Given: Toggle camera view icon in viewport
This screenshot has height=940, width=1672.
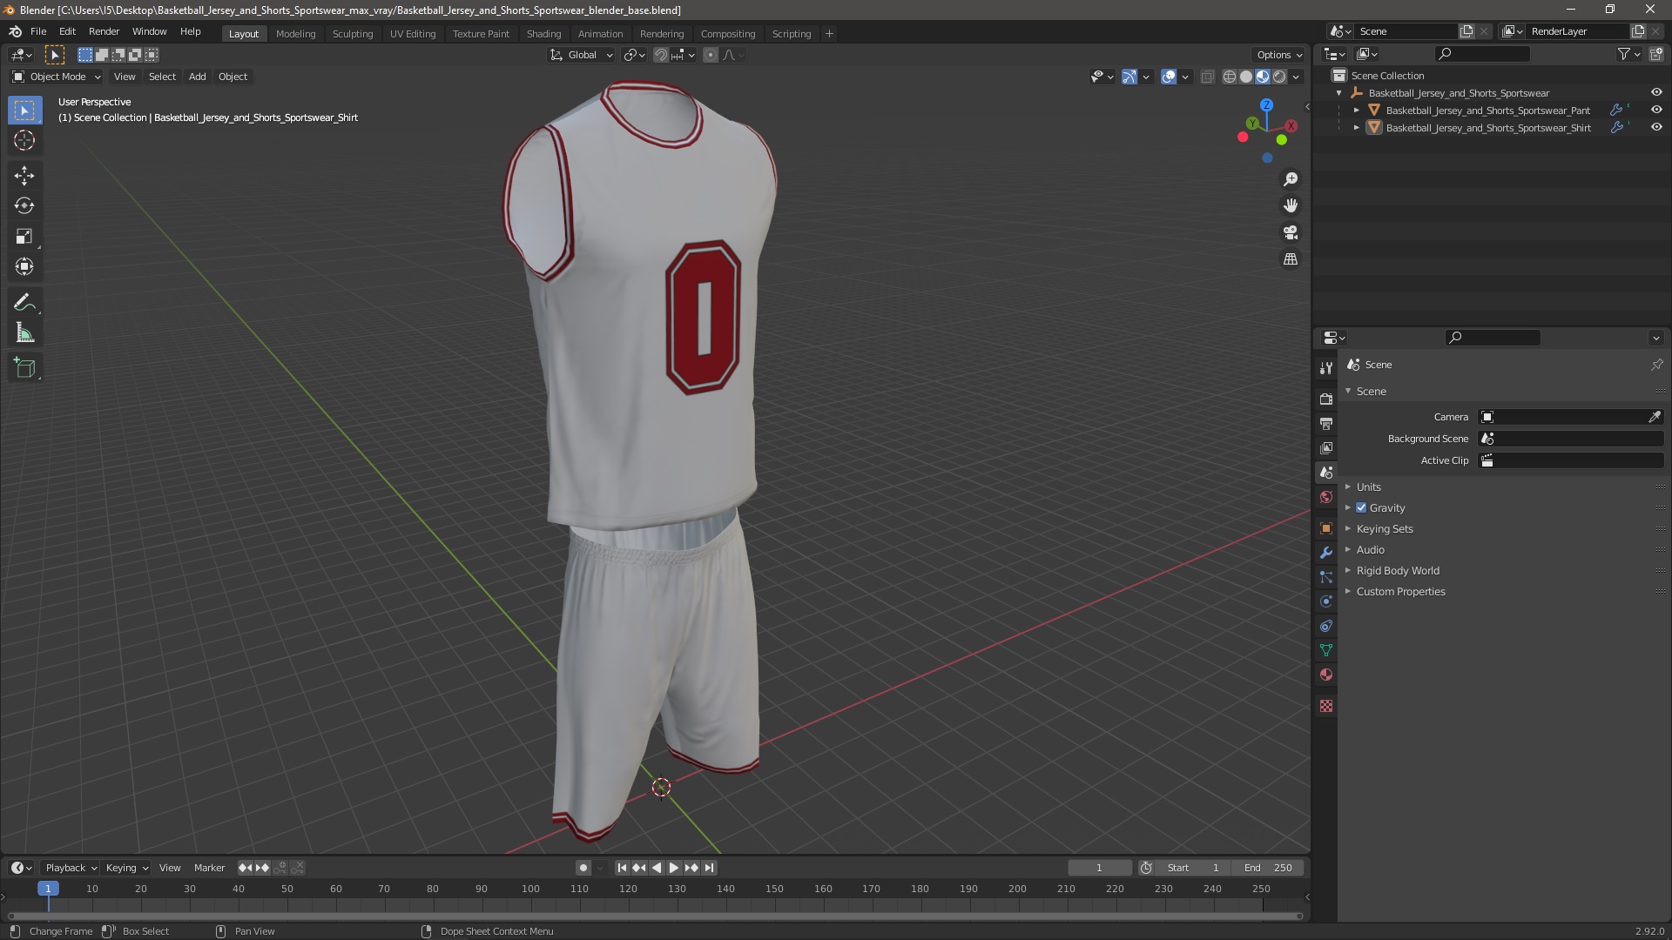Looking at the screenshot, I should click(x=1291, y=232).
